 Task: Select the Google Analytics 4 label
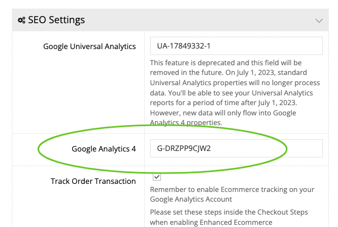click(104, 149)
